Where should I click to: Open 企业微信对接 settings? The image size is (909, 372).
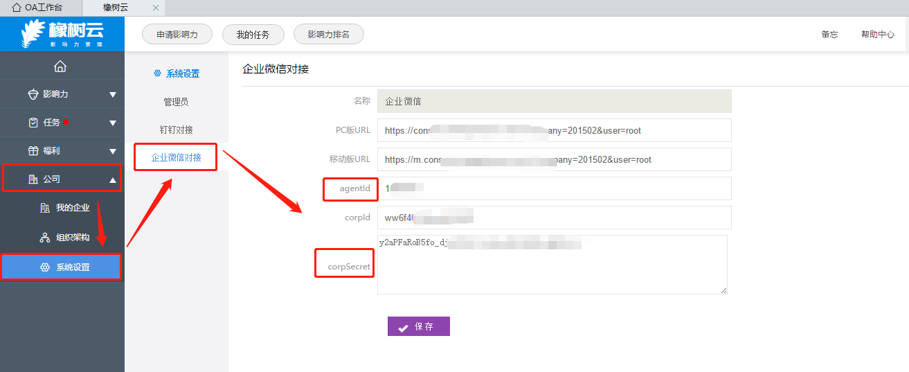(x=177, y=157)
